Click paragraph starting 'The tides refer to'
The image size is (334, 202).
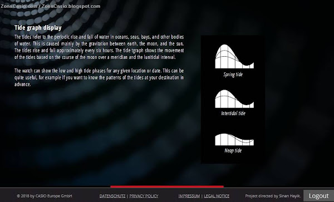point(99,47)
